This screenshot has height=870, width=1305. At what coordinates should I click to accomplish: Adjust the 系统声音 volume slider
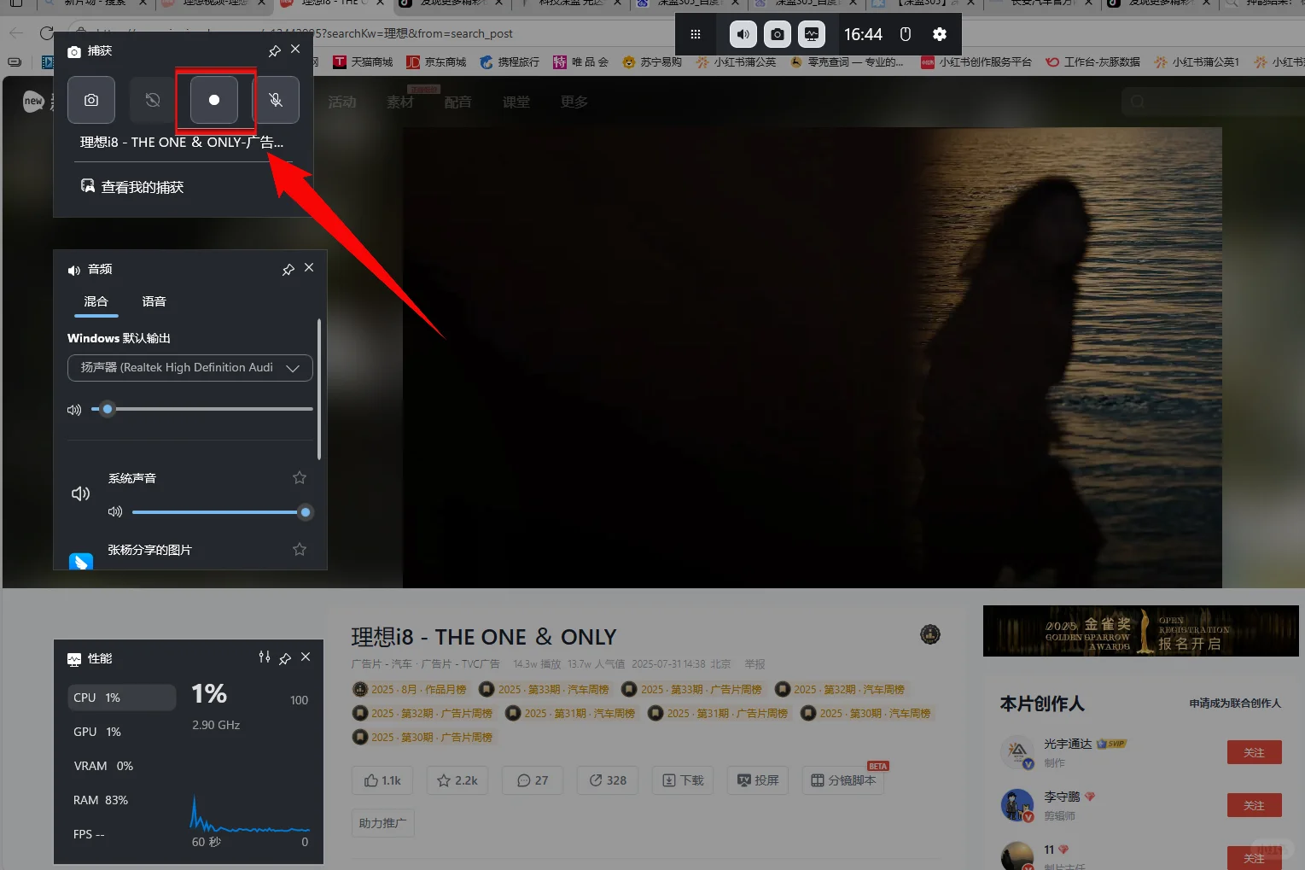223,512
